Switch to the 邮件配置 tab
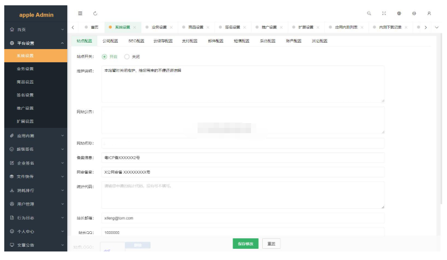447x260 pixels. [x=216, y=41]
